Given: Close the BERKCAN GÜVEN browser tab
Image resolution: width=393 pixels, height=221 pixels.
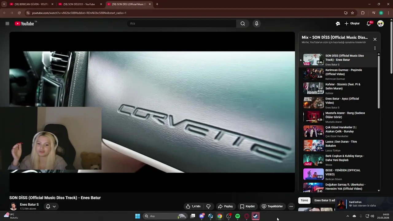Looking at the screenshot, I should 52,4.
